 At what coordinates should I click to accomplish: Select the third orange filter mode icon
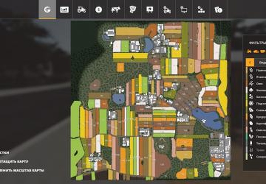263,51
